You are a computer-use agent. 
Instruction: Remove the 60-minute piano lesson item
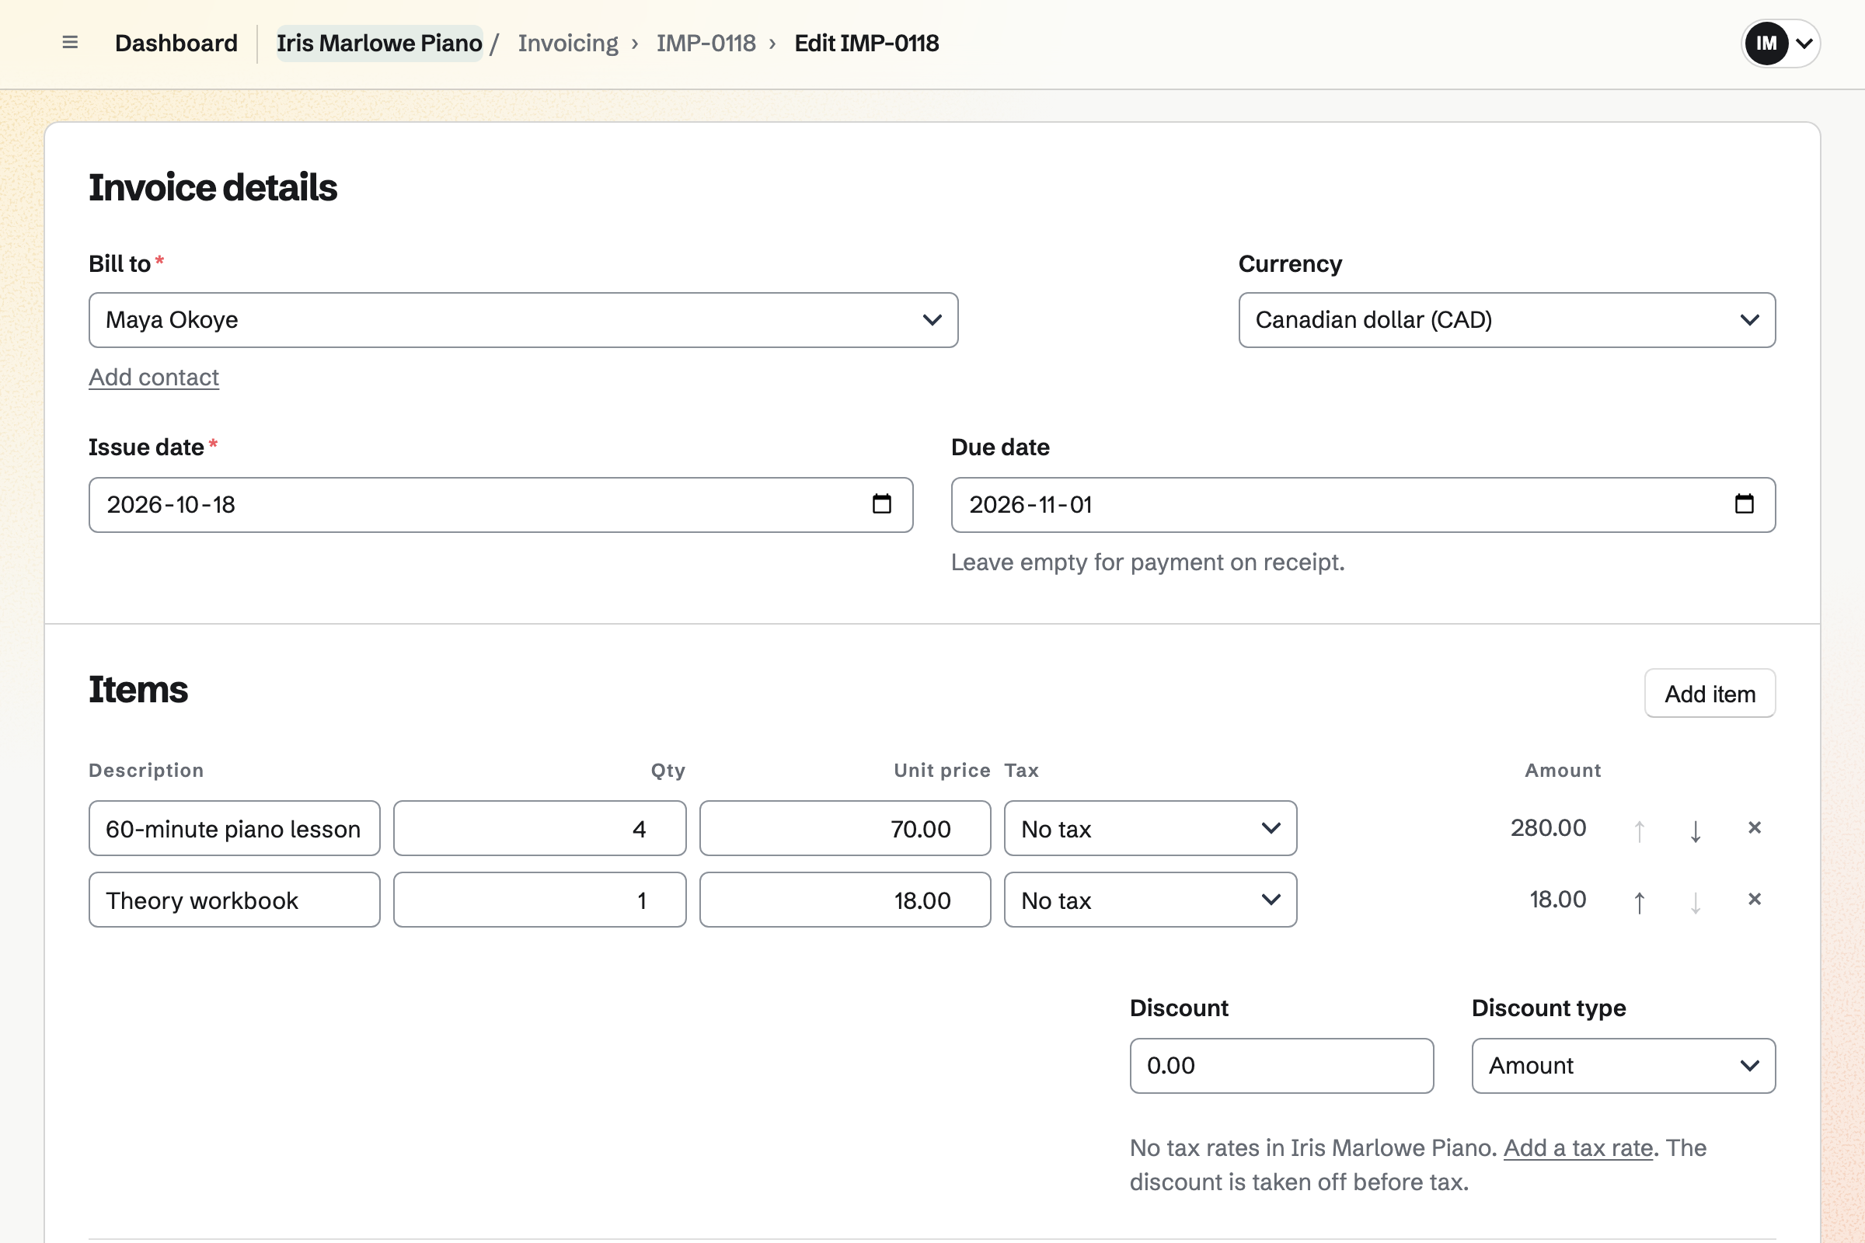1754,827
